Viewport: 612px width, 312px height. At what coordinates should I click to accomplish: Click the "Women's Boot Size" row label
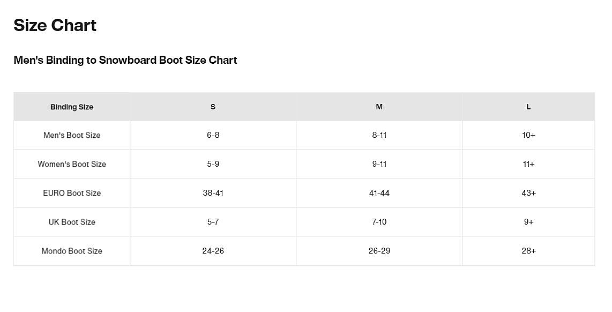[72, 164]
